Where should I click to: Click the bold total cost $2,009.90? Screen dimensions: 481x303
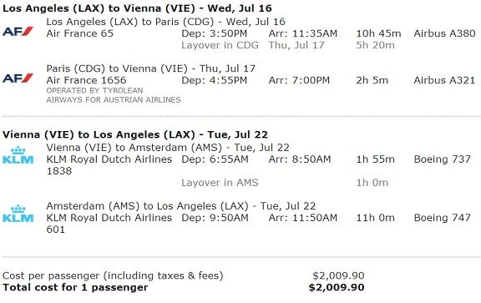click(337, 287)
